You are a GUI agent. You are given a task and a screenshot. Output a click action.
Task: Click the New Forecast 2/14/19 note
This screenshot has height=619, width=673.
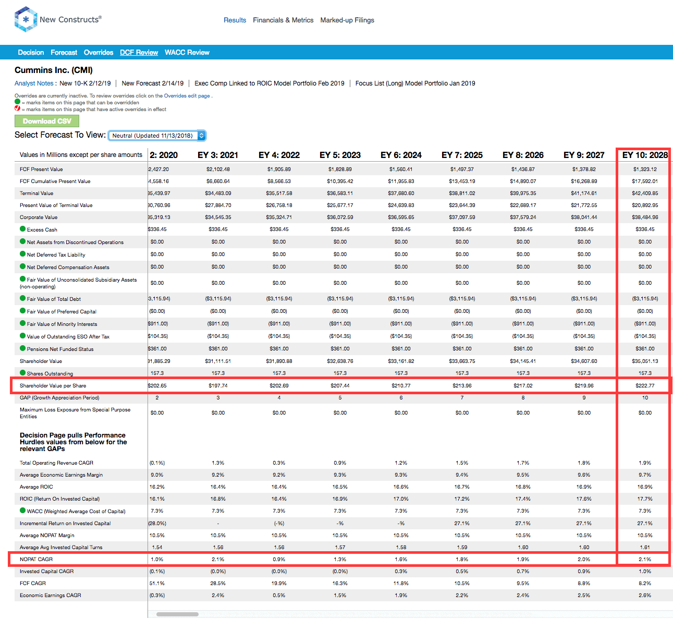[x=153, y=83]
